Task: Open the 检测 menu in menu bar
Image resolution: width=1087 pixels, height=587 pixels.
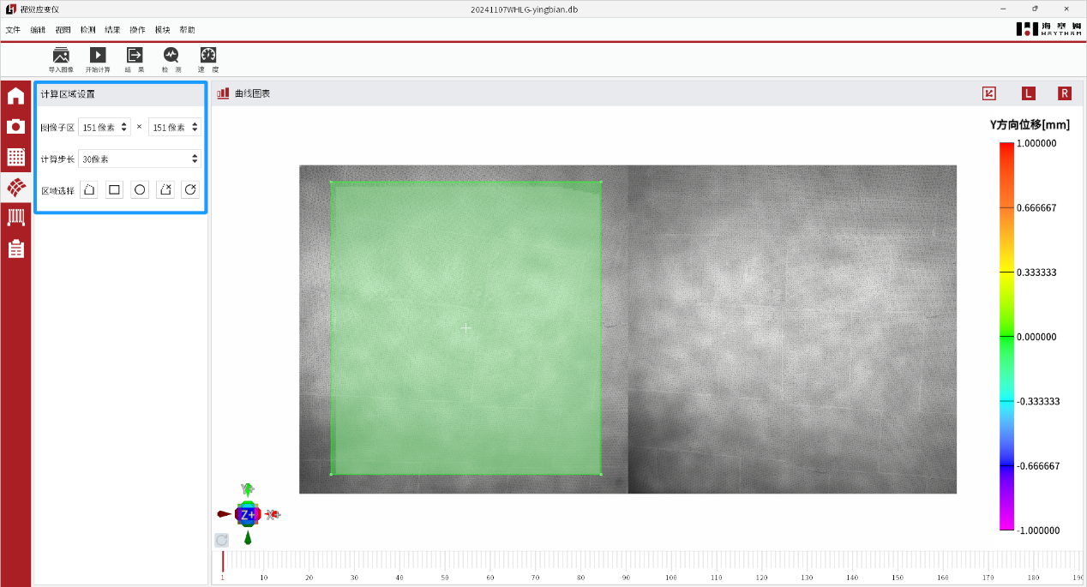Action: tap(87, 30)
